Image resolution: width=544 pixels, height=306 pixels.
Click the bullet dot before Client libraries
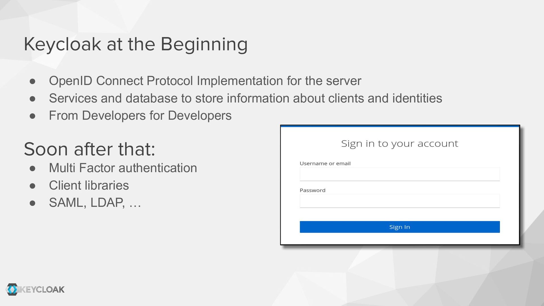(33, 186)
